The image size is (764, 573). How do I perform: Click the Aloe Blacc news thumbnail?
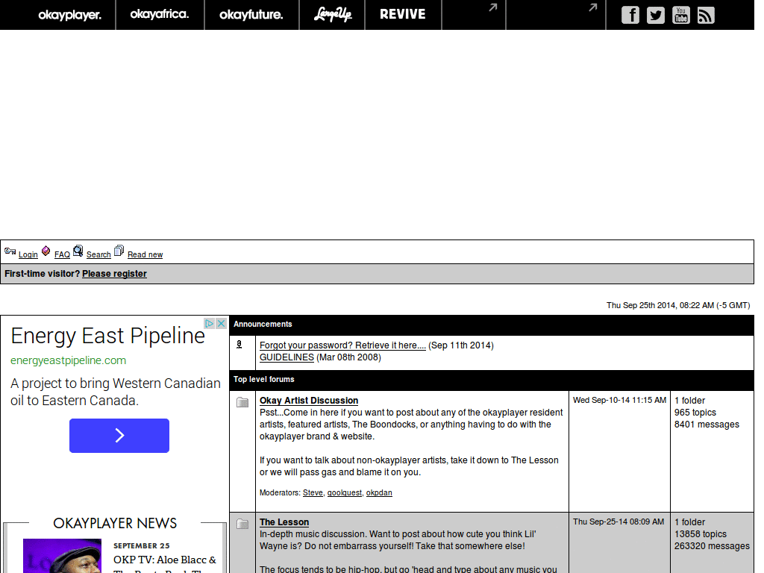click(x=62, y=556)
